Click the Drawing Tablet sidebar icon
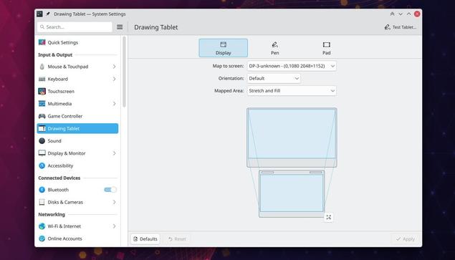 point(42,128)
